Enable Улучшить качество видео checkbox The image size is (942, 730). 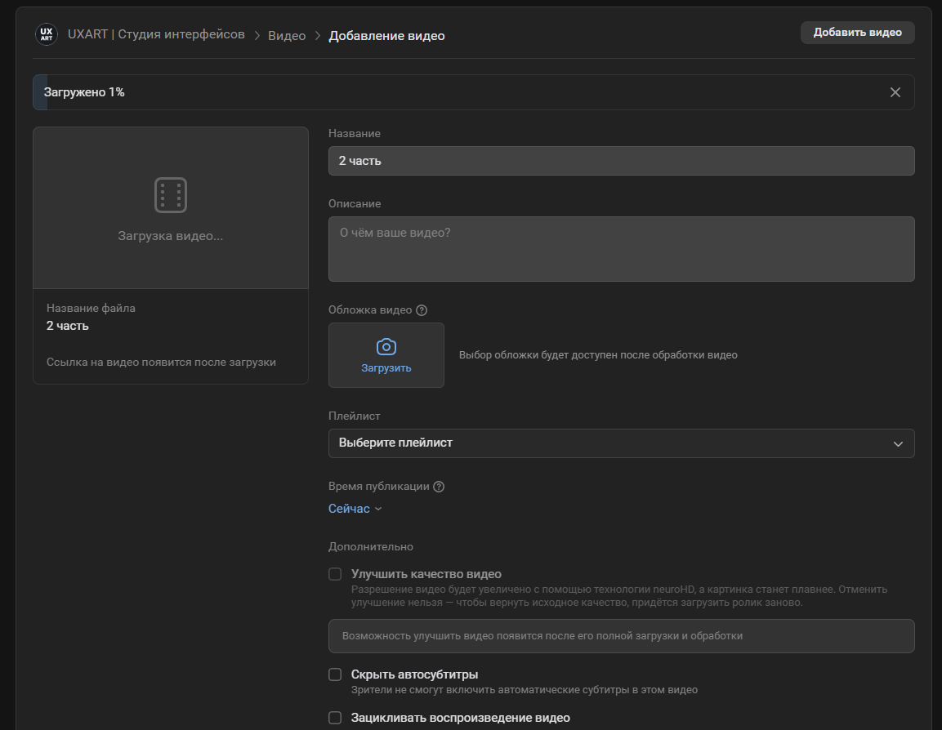(x=335, y=574)
